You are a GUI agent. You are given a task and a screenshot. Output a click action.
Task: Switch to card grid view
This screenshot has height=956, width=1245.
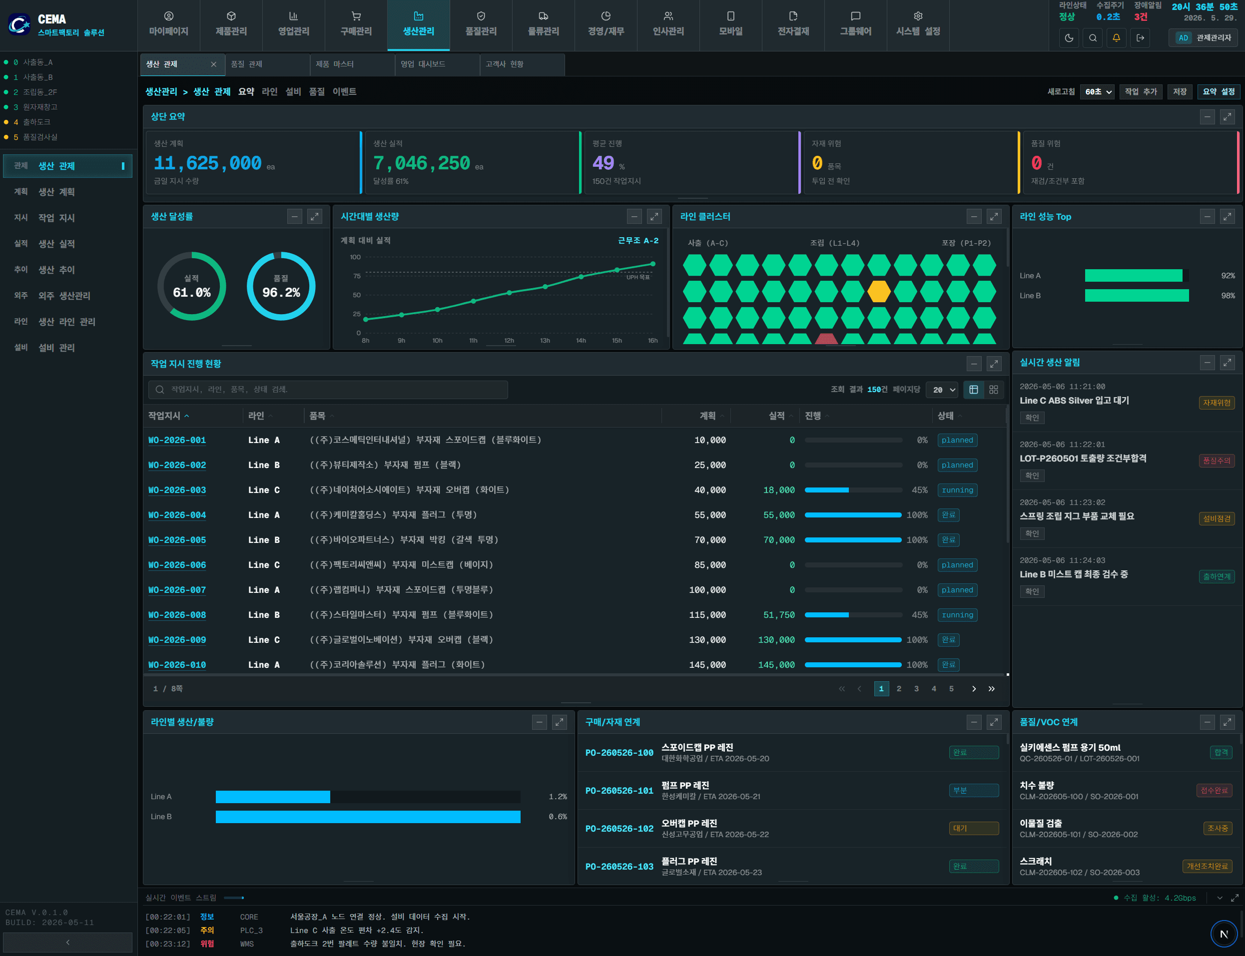[993, 390]
